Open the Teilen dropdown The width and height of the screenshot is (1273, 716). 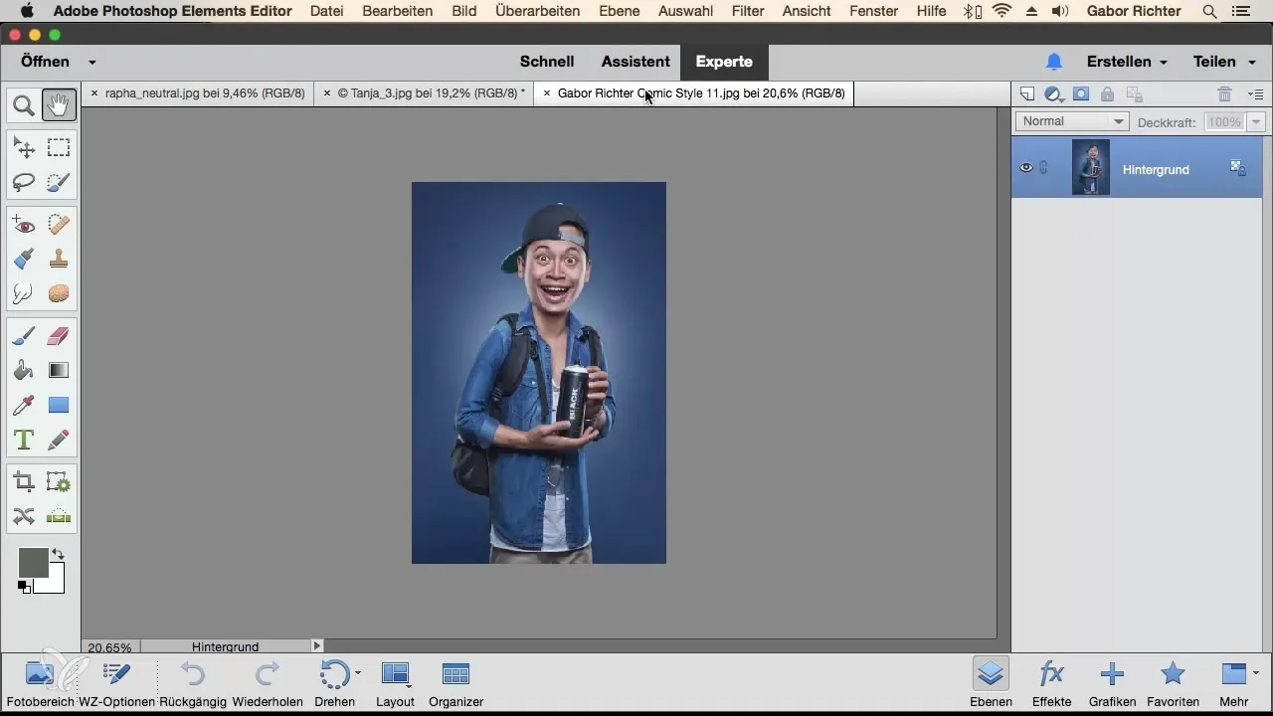(x=1223, y=62)
